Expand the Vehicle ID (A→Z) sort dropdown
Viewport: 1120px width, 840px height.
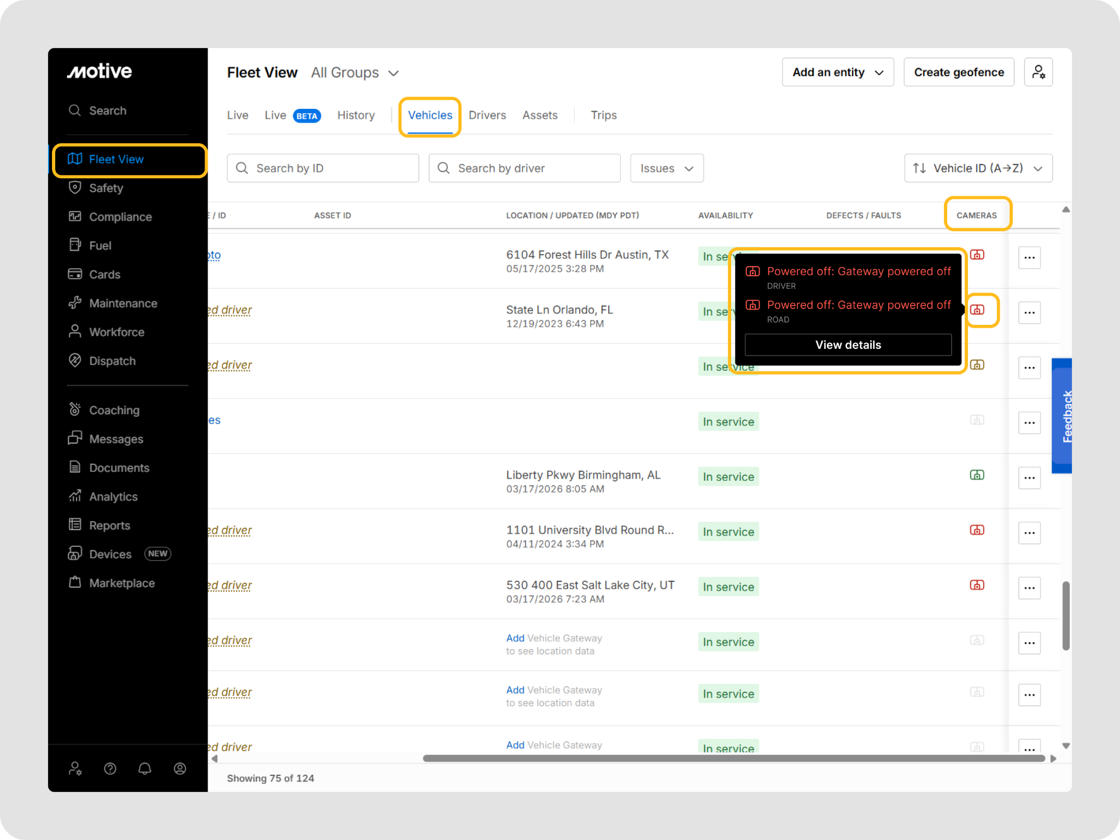pyautogui.click(x=978, y=168)
